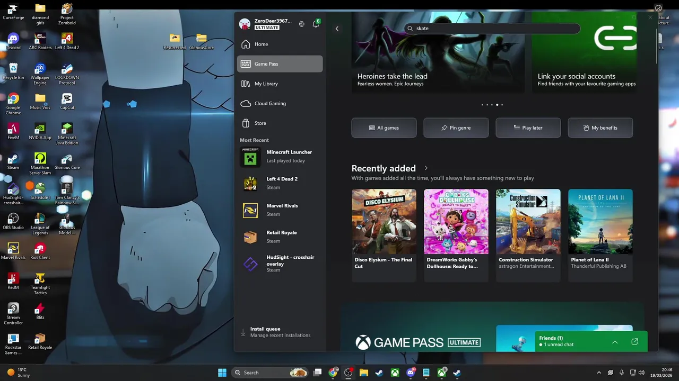Open ZeroDeer3967 profile avatar
Viewport: 679px width, 381px height.
click(x=245, y=24)
